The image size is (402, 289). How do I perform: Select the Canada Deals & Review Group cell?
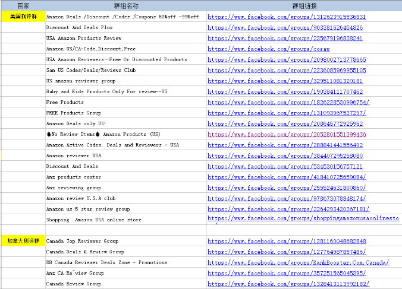126,252
